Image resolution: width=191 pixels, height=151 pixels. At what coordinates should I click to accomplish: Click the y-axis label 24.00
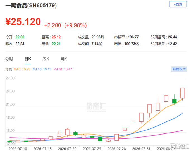(x=10, y=91)
